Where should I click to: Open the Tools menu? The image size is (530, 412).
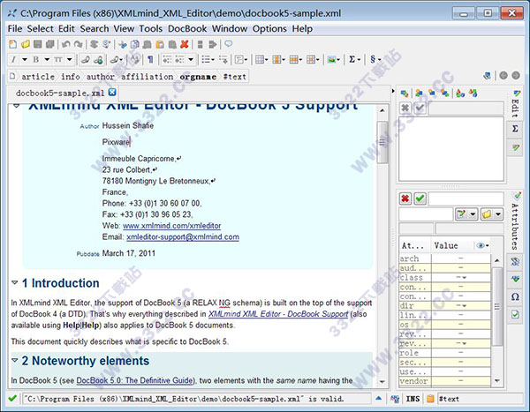[x=151, y=29]
